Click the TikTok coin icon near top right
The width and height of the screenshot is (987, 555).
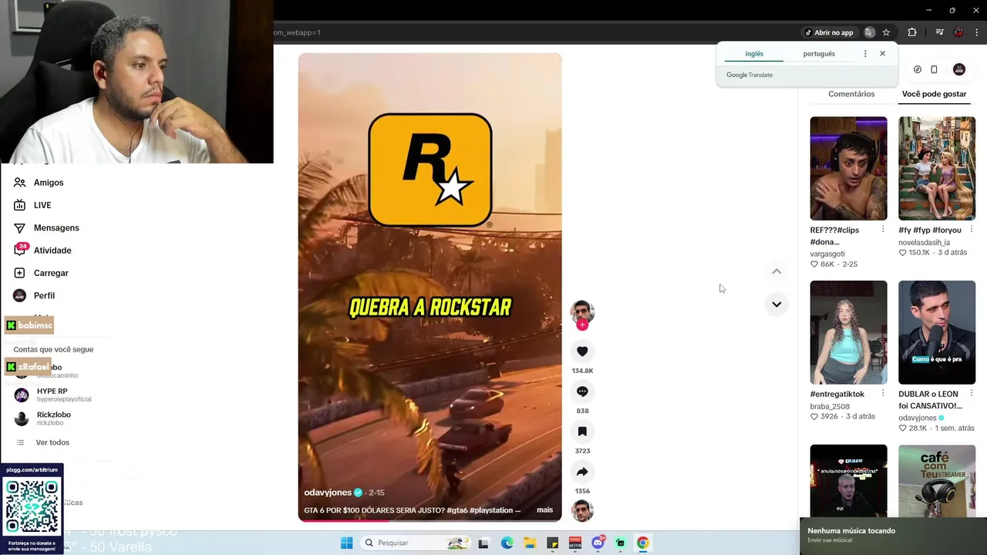918,69
